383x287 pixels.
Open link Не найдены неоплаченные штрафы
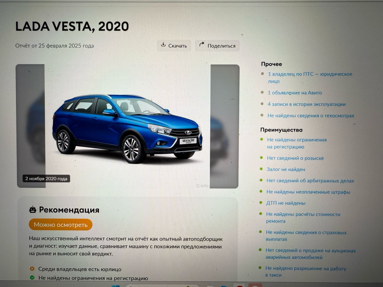click(308, 192)
